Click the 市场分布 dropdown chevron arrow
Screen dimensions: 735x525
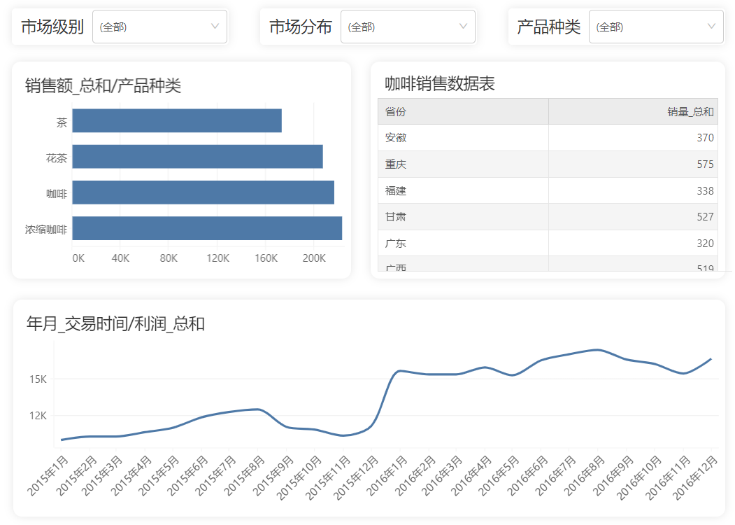463,27
